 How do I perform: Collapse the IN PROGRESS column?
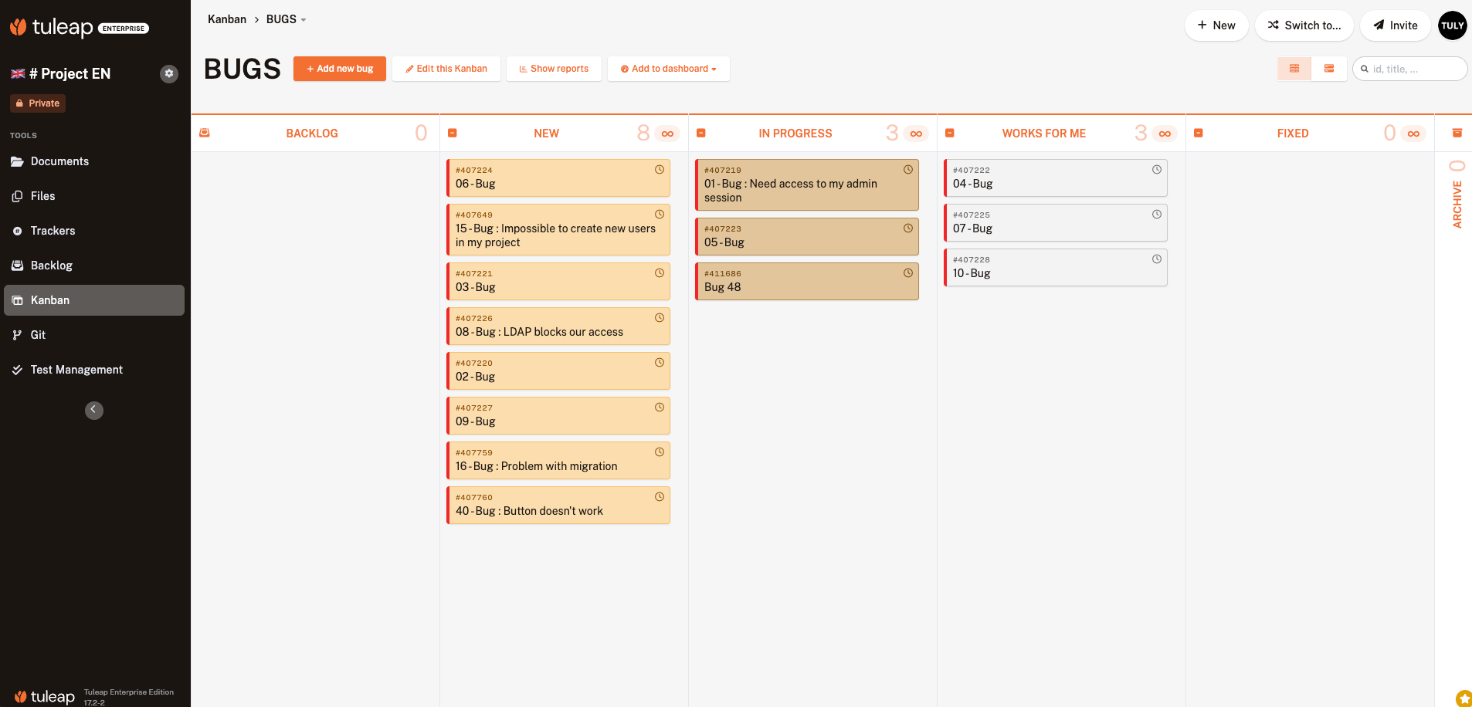[701, 133]
